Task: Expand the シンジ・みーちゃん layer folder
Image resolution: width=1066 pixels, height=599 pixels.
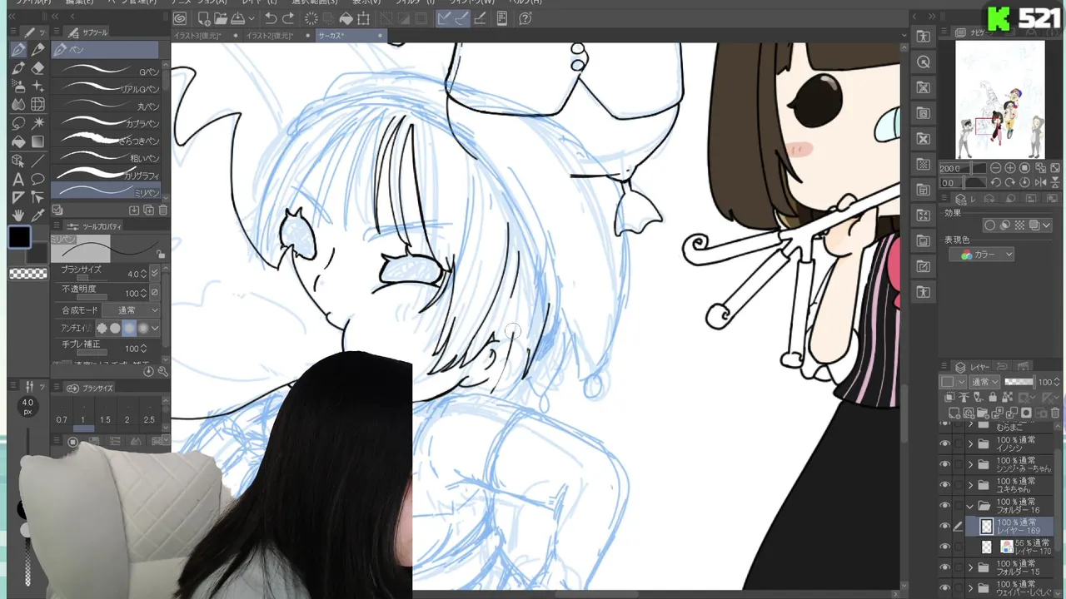Action: pyautogui.click(x=970, y=464)
